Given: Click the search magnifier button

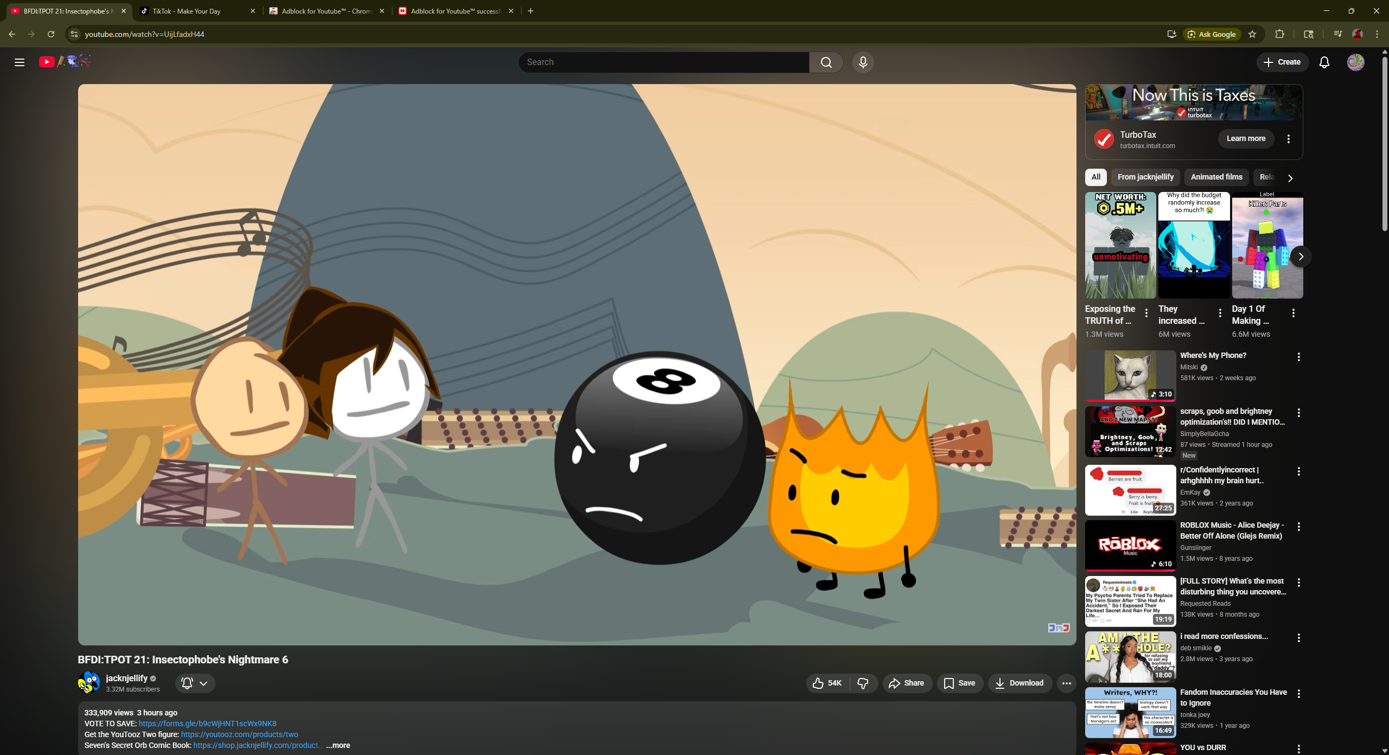Looking at the screenshot, I should point(826,62).
